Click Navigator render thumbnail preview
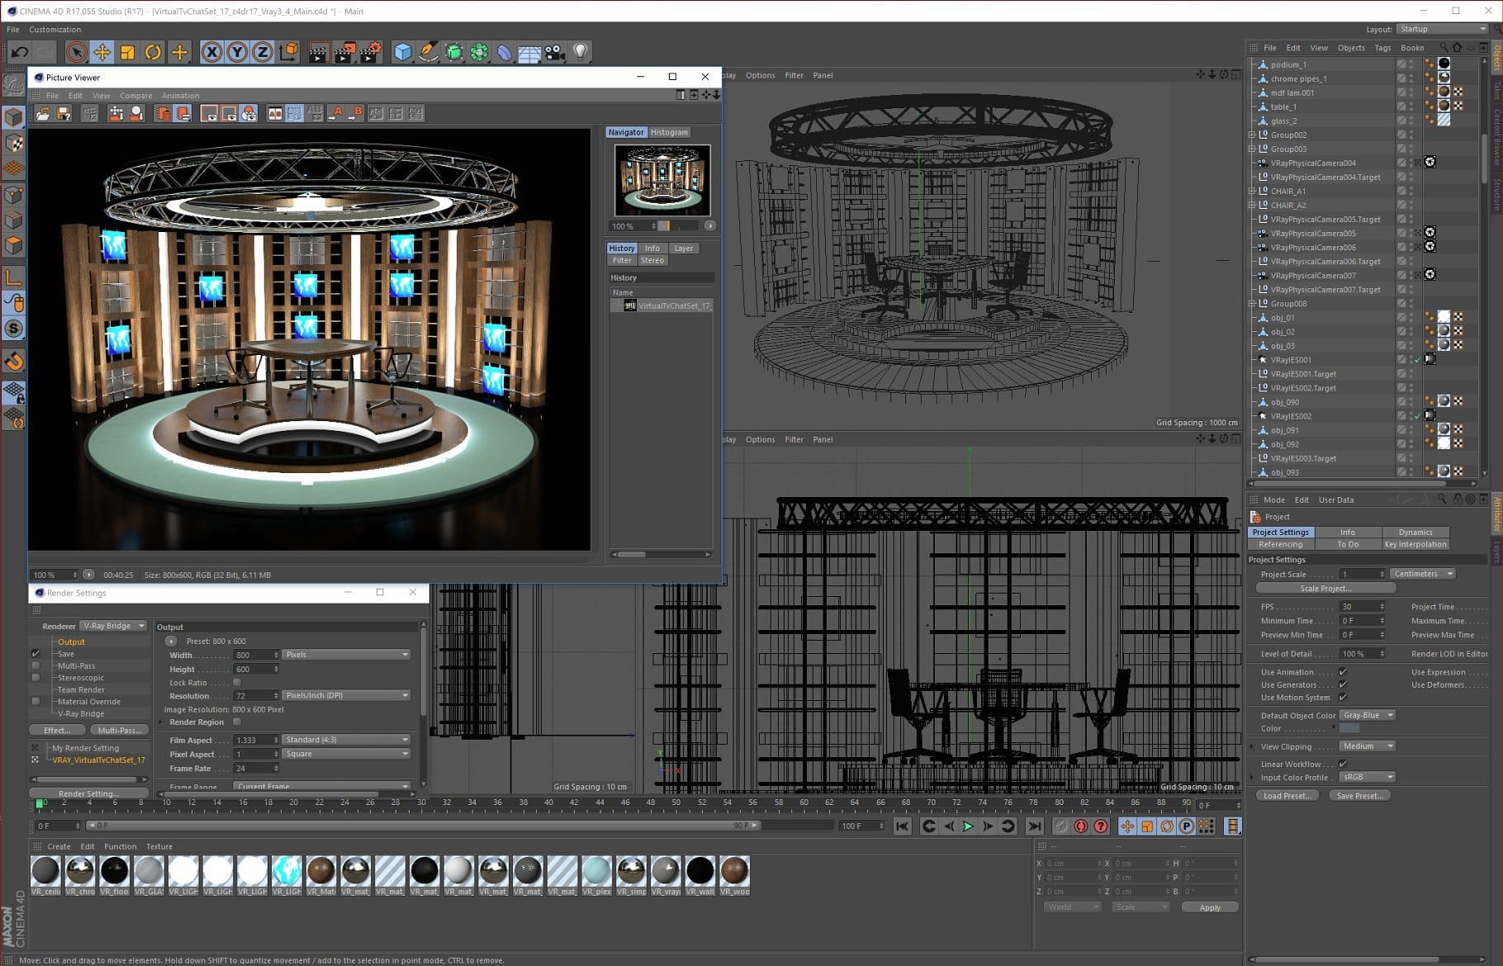Image resolution: width=1503 pixels, height=966 pixels. click(662, 180)
